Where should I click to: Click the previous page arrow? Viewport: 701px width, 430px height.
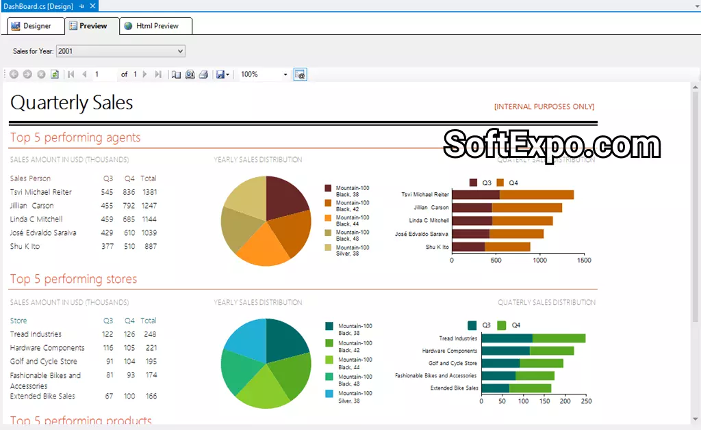(84, 75)
